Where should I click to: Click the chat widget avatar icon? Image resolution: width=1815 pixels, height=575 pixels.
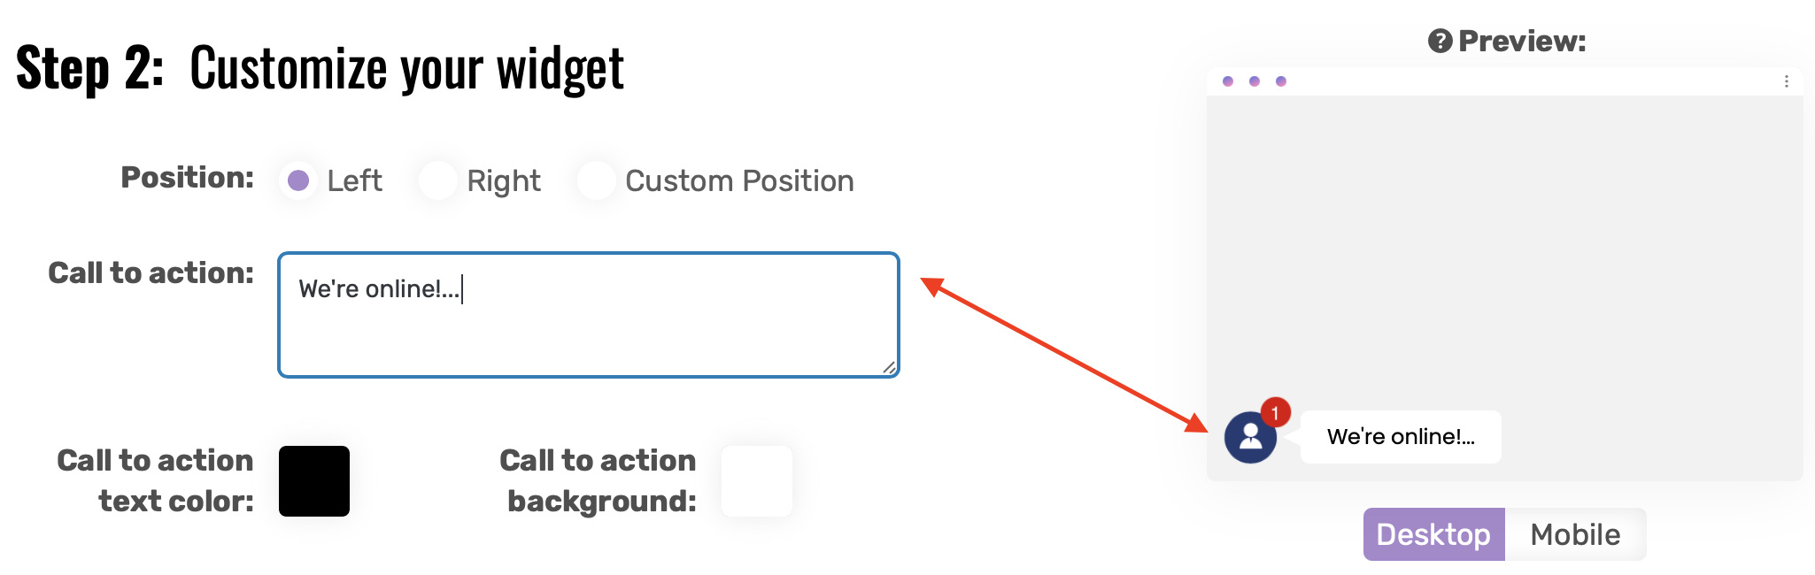[1250, 437]
